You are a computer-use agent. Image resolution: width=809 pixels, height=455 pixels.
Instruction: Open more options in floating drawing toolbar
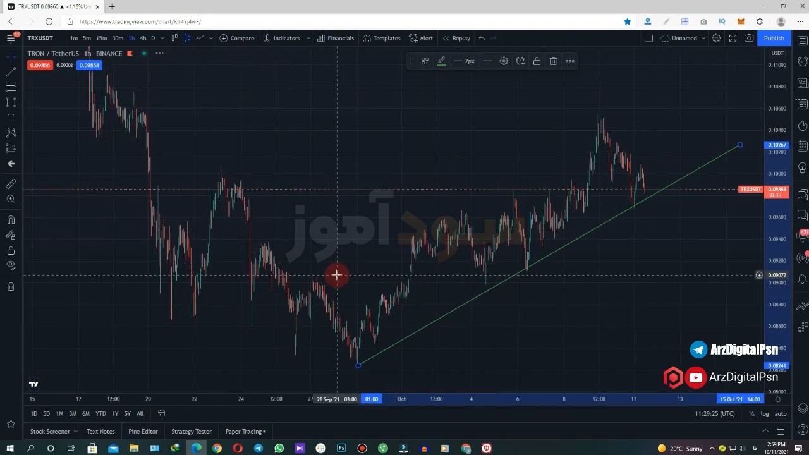pyautogui.click(x=570, y=61)
